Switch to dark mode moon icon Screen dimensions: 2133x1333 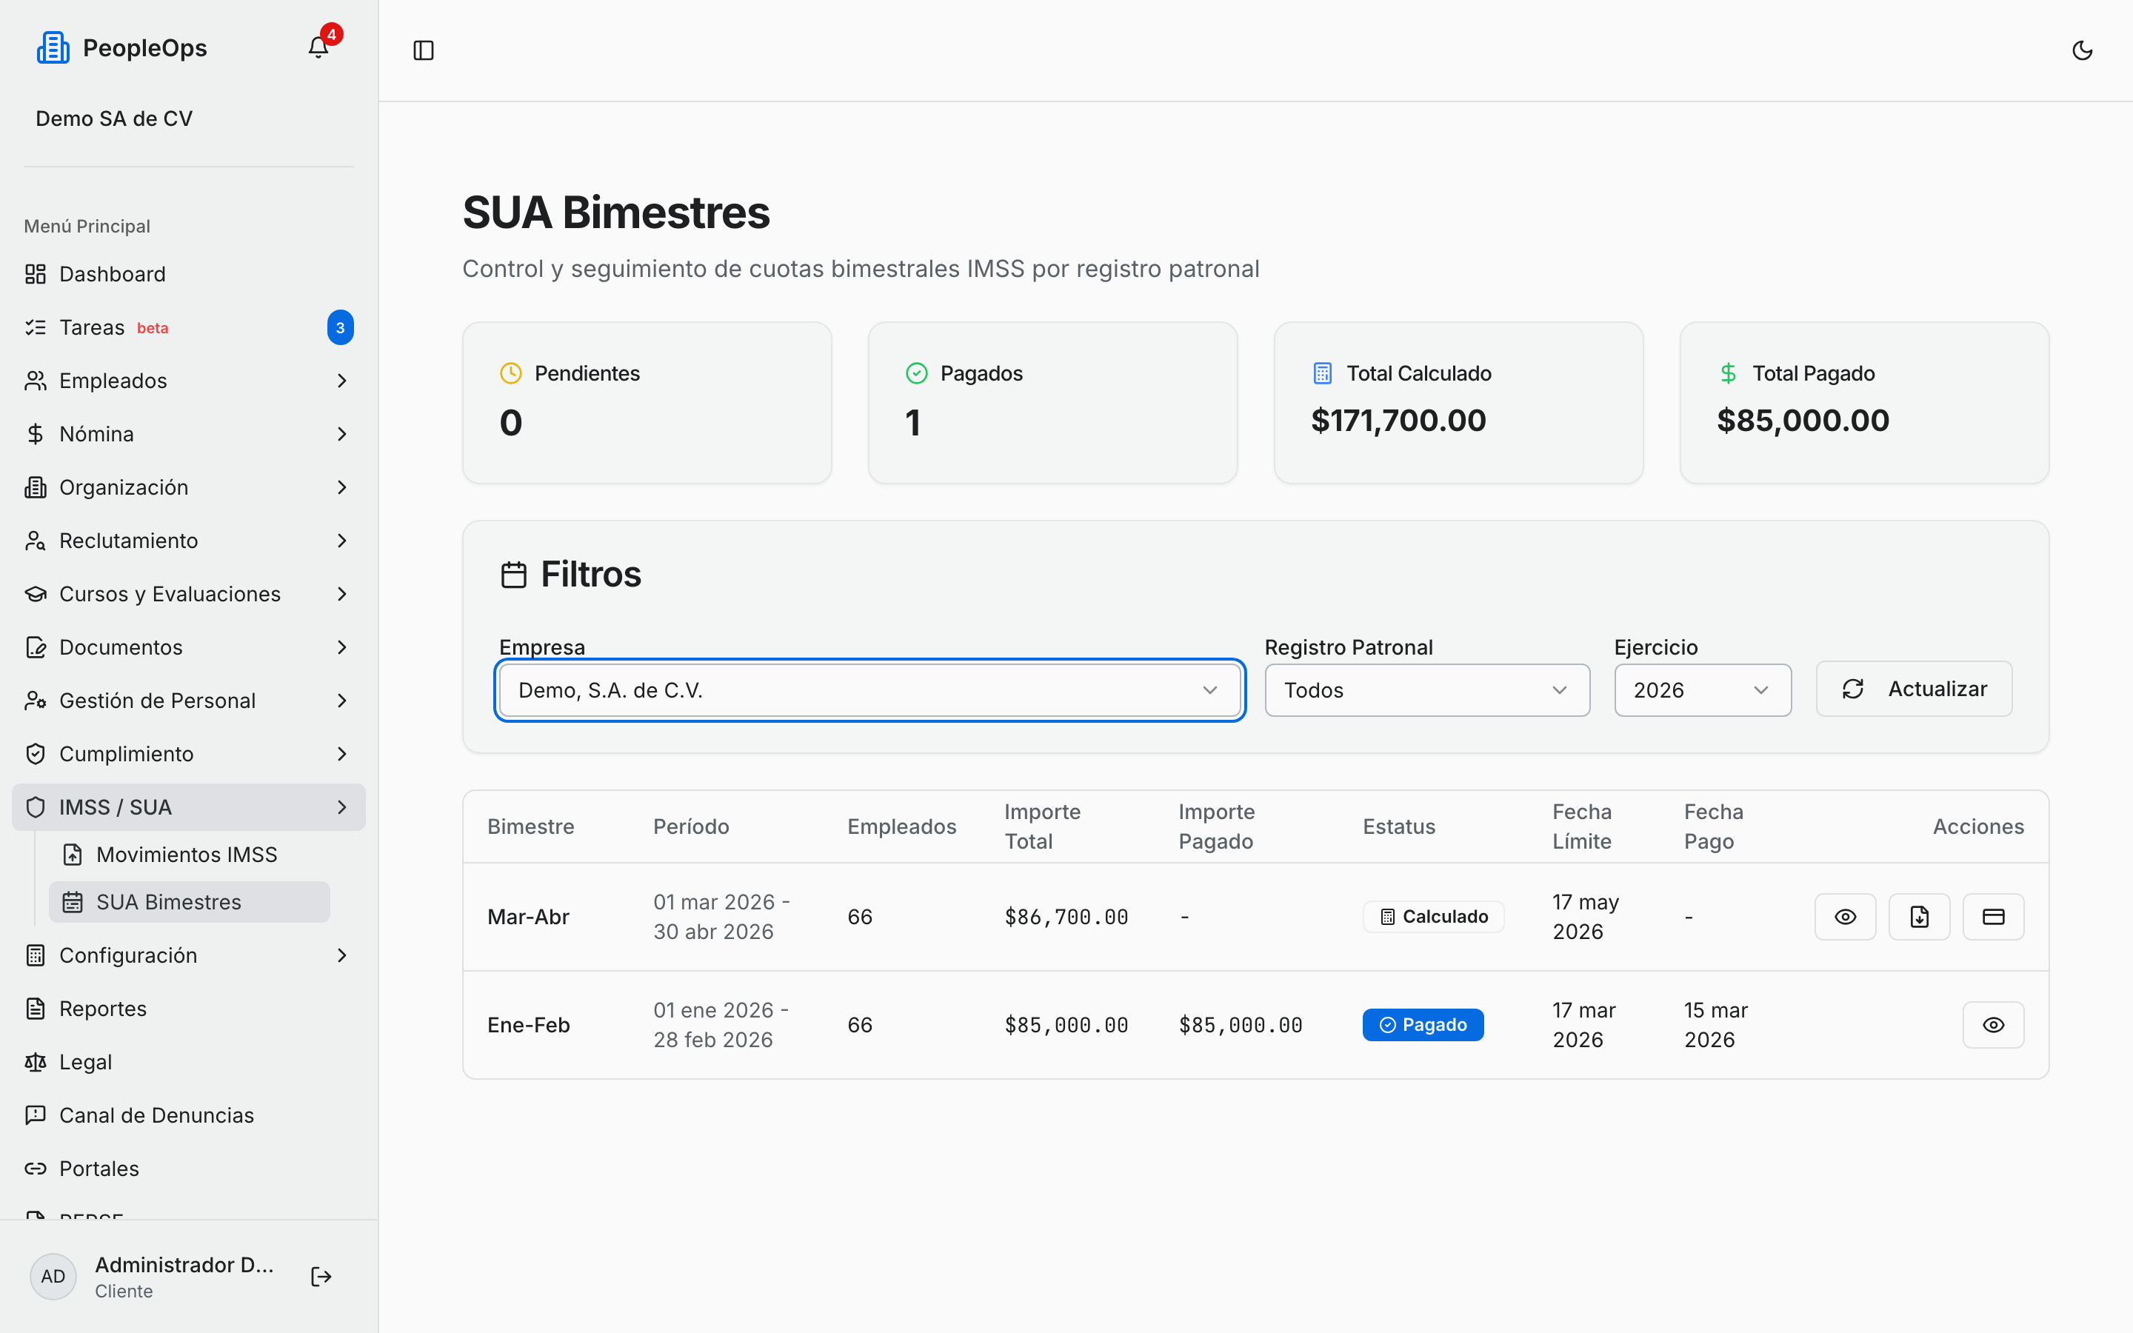tap(2082, 50)
